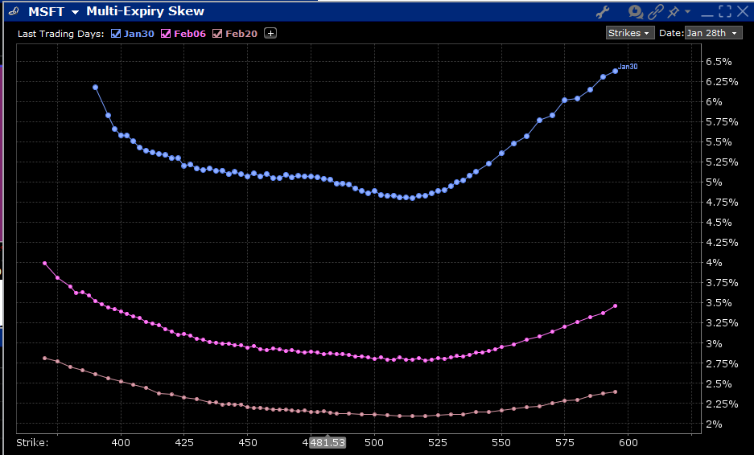Open the Strikes axis dropdown
Viewport: 754px width, 455px height.
click(629, 33)
